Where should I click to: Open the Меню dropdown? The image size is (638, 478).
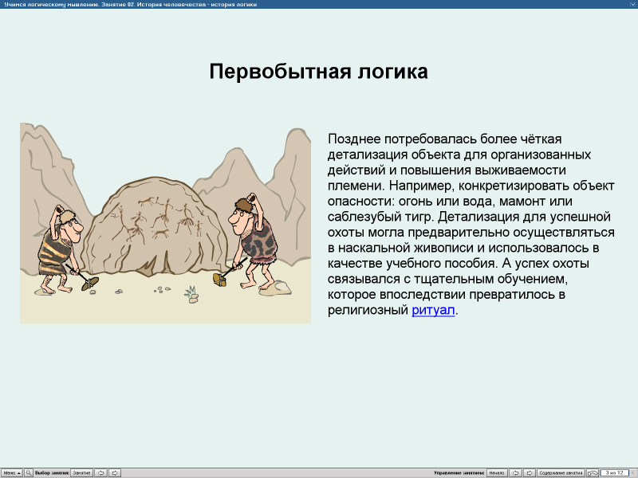point(11,472)
